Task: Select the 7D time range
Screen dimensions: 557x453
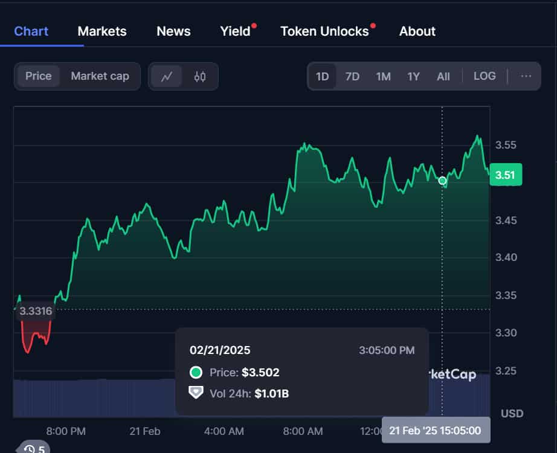Action: pos(352,76)
